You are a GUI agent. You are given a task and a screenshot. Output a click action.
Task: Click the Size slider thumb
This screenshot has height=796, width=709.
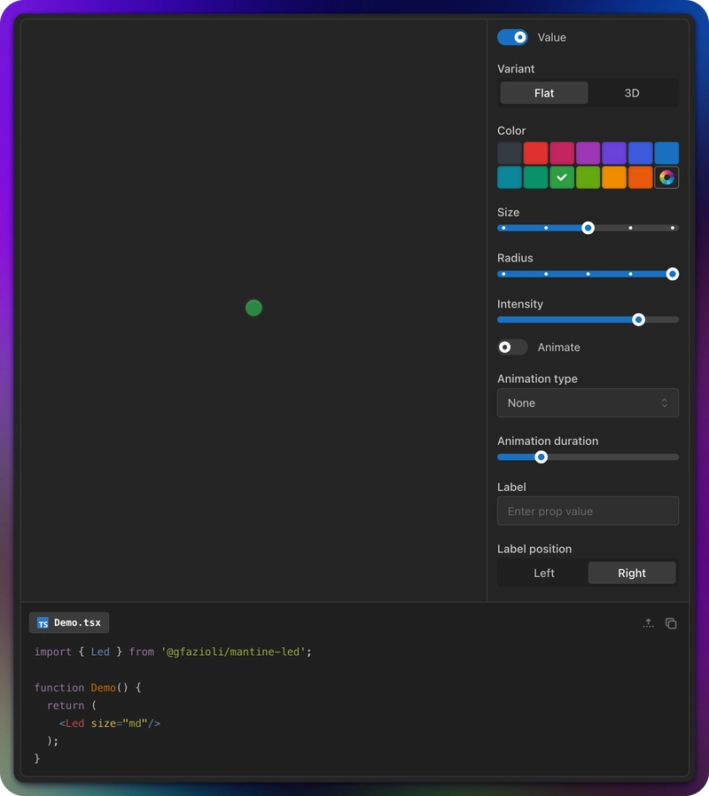coord(588,228)
